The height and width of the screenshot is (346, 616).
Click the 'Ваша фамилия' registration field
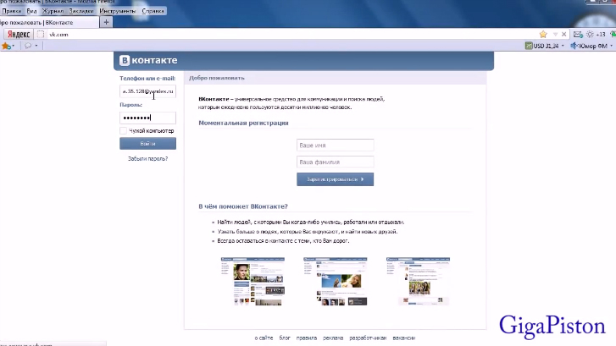335,162
